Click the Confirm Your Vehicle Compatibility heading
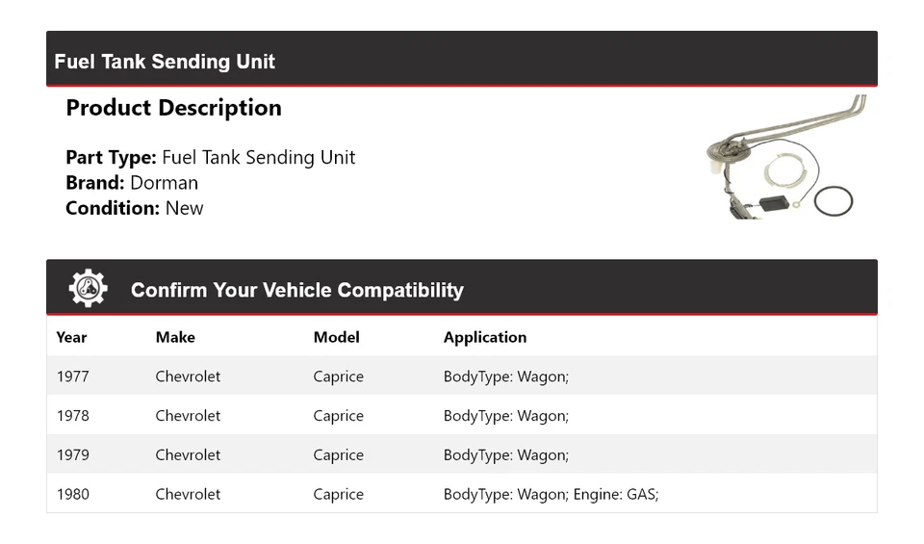 296,290
